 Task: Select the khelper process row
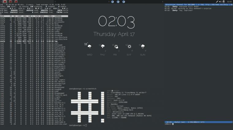[x=34, y=74]
